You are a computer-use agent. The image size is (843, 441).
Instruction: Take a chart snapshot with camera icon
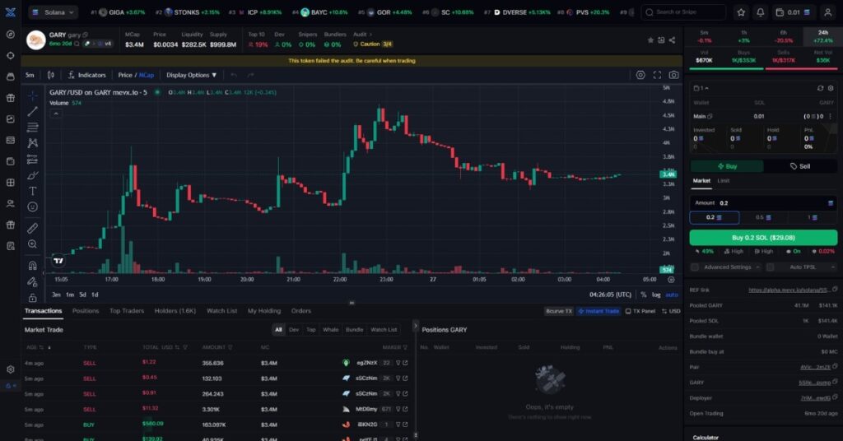click(x=673, y=75)
